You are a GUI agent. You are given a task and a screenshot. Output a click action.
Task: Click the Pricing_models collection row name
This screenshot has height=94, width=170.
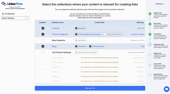(x=57, y=62)
